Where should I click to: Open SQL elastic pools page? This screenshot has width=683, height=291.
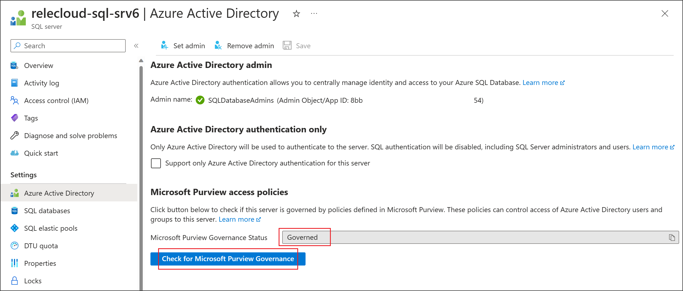point(51,228)
